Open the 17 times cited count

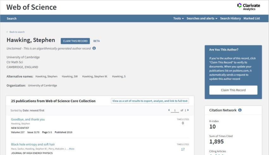[183, 149]
